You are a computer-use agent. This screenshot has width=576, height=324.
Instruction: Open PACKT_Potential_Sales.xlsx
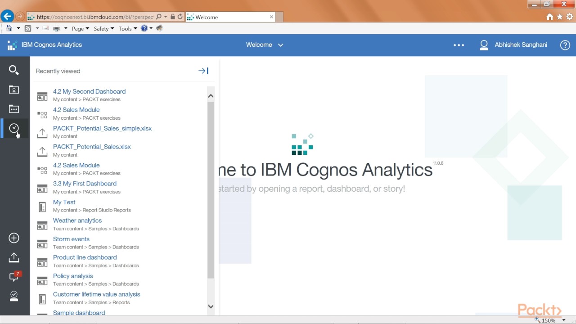92,147
